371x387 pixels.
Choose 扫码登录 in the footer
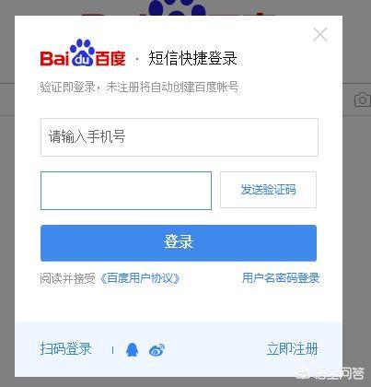pyautogui.click(x=65, y=349)
